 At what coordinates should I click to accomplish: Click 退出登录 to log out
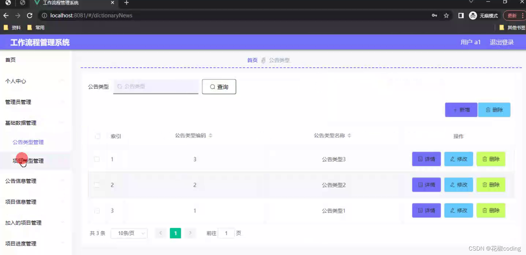[501, 42]
